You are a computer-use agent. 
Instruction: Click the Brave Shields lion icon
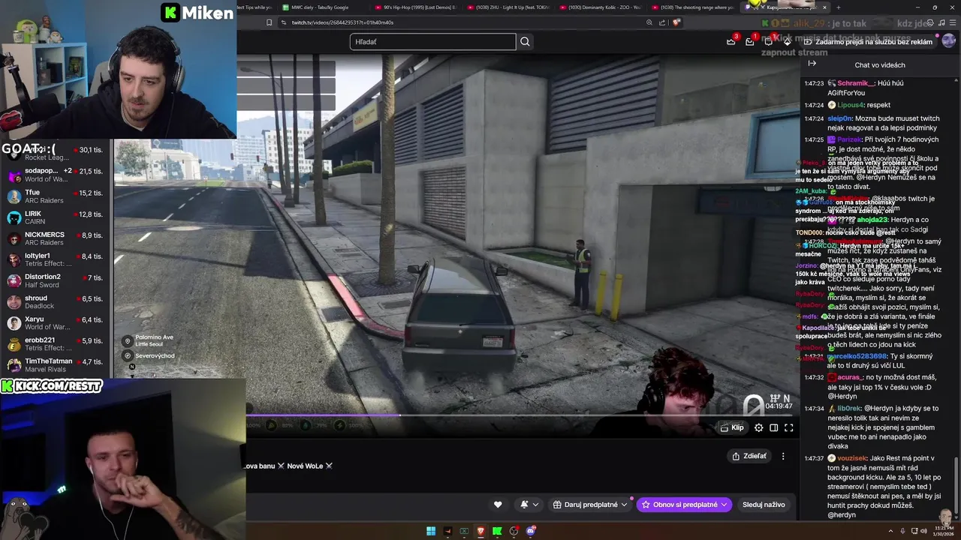(x=676, y=22)
